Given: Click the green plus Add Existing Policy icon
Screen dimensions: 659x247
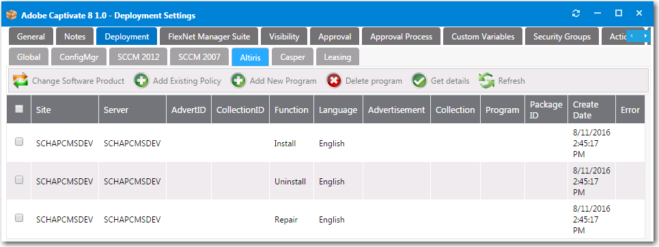Looking at the screenshot, I should [141, 81].
